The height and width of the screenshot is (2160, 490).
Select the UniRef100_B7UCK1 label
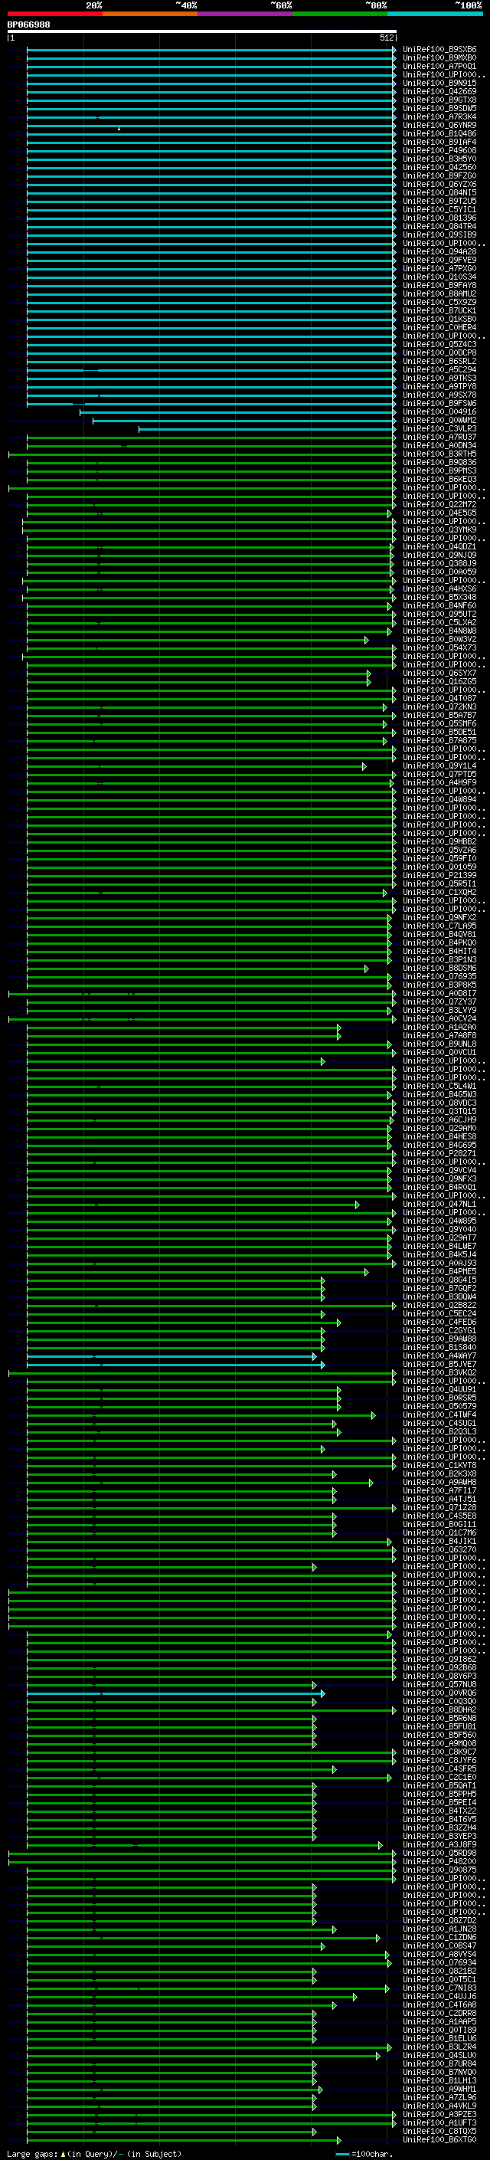pos(439,310)
